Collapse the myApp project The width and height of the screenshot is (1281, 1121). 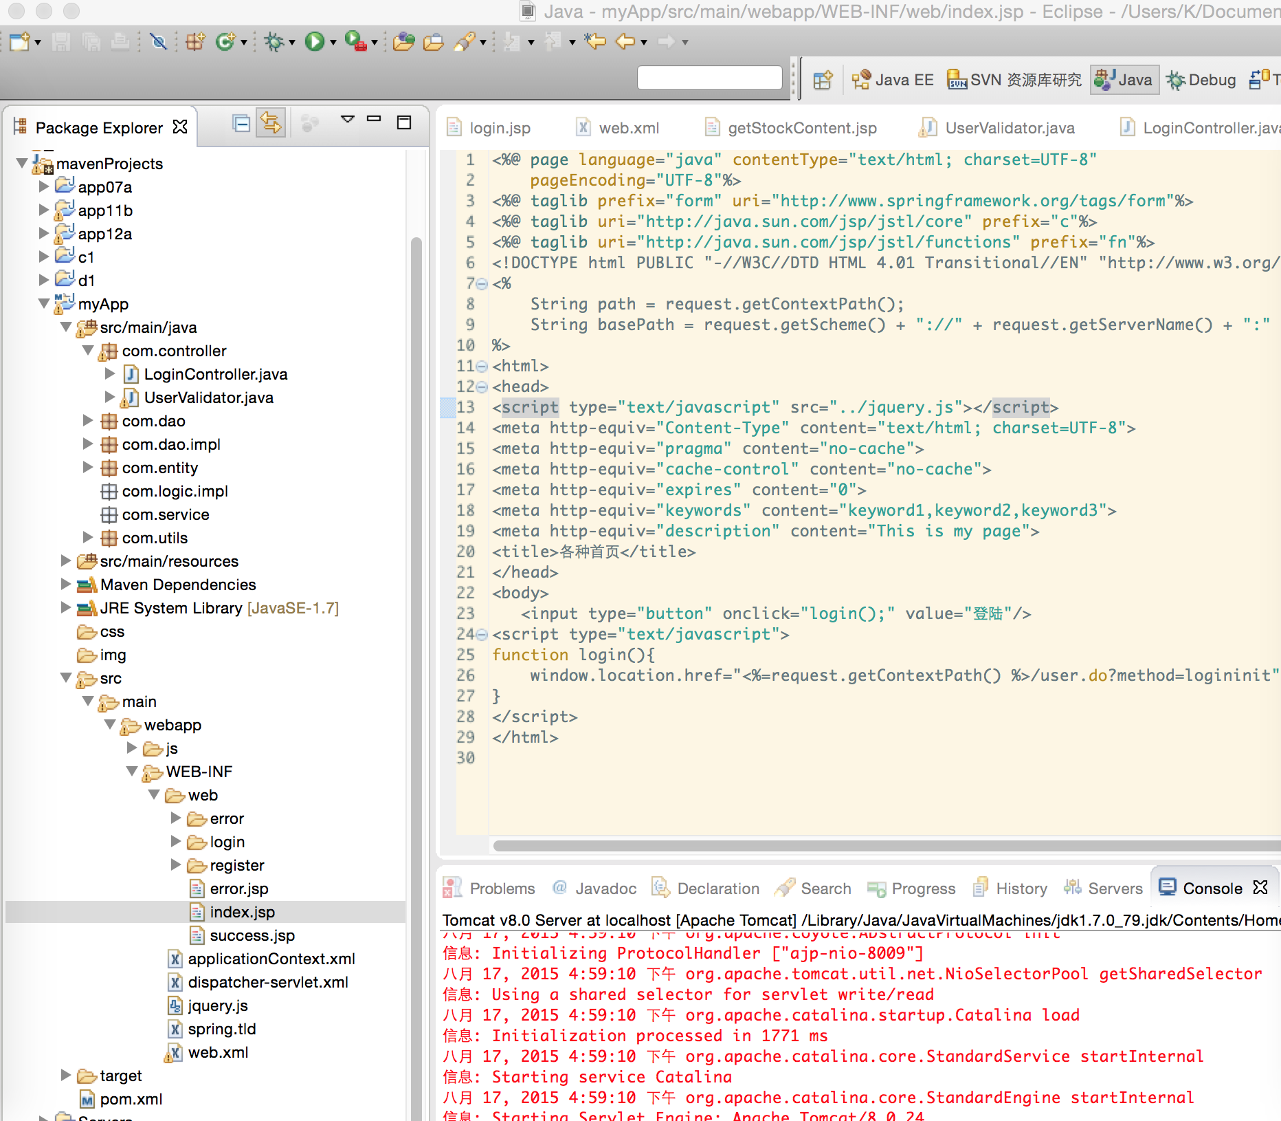[x=44, y=303]
